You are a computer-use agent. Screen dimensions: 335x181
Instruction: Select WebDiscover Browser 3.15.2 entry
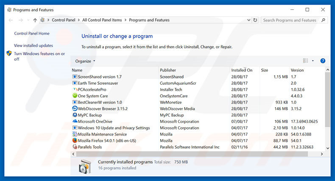[x=103, y=109]
